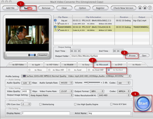Click the Display Name input field
Viewport: 153px width, 119px height.
(46, 113)
